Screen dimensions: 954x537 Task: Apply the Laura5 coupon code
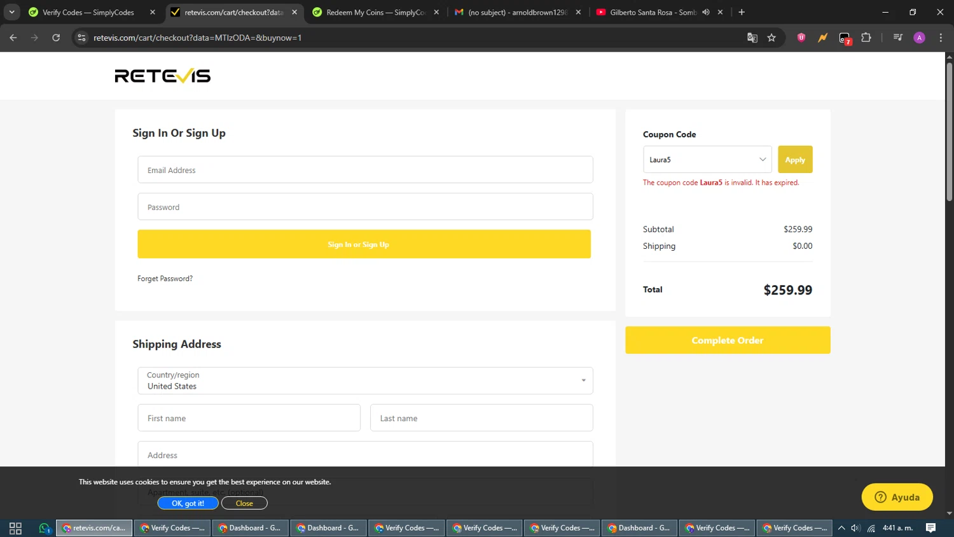click(x=795, y=160)
